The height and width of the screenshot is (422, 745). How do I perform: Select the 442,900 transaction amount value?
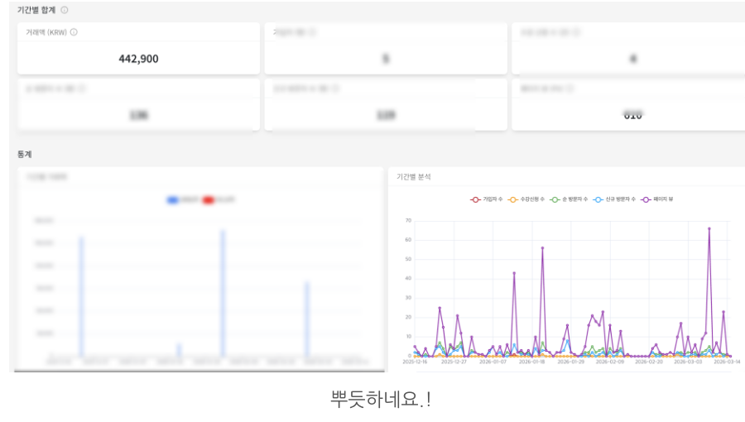coord(138,59)
